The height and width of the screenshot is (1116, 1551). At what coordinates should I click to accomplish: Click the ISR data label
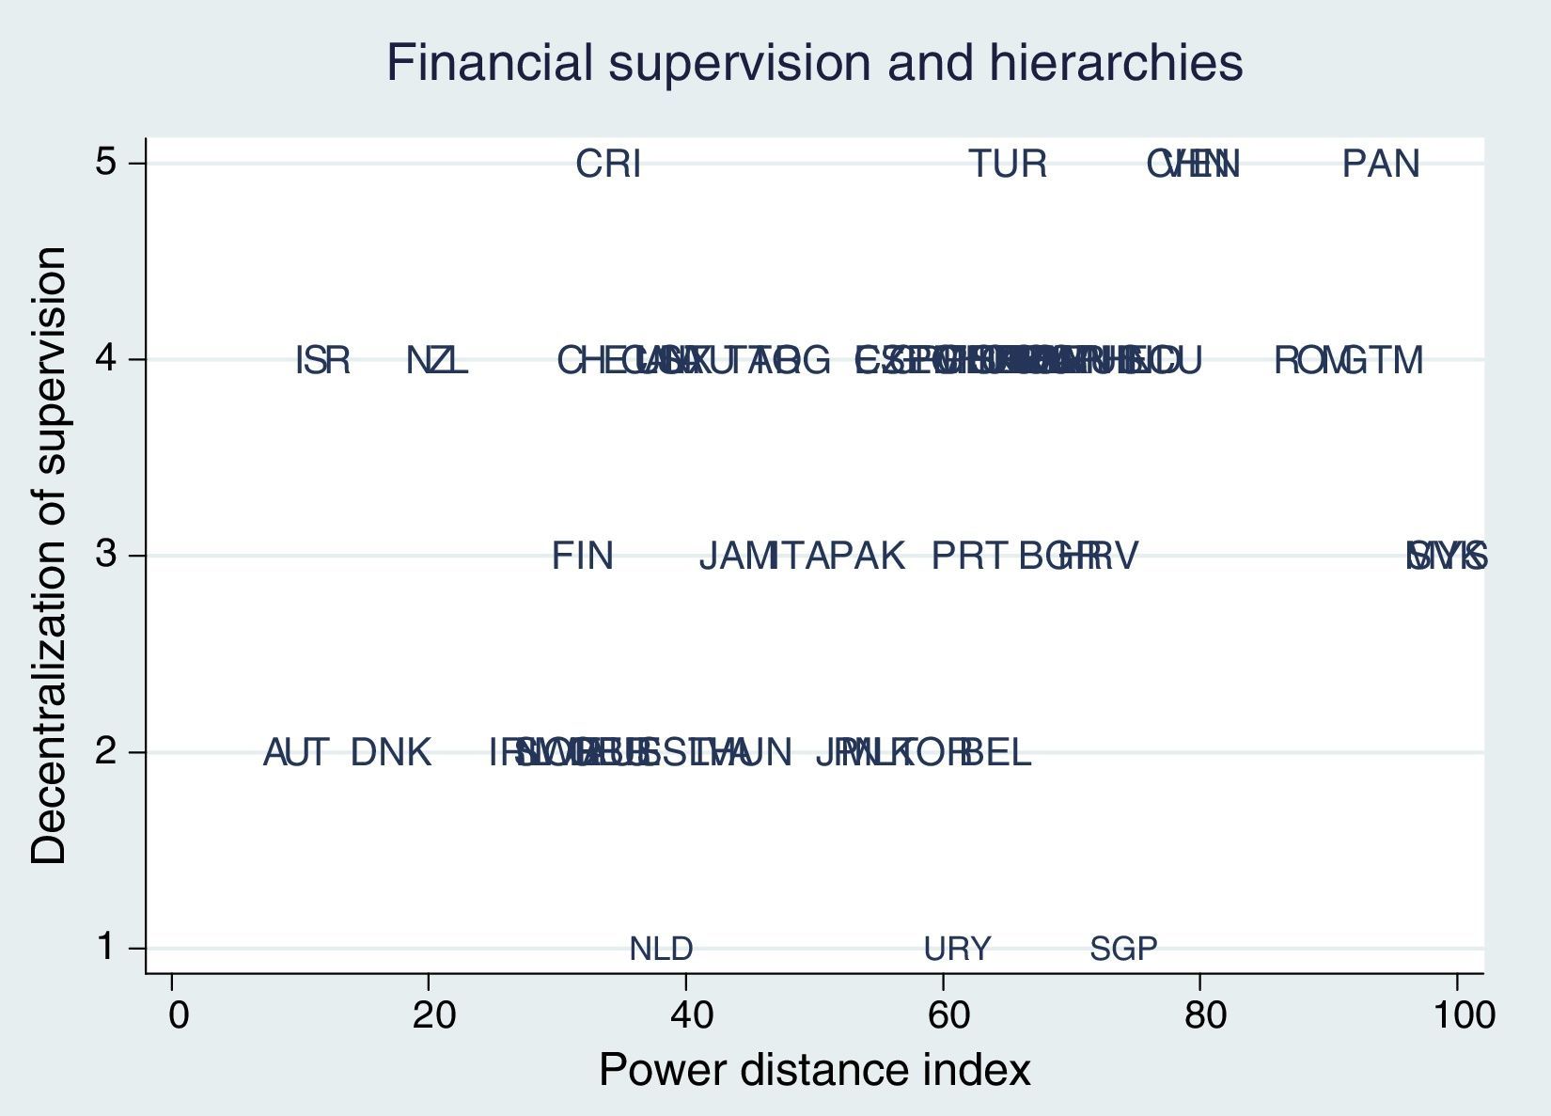point(322,361)
